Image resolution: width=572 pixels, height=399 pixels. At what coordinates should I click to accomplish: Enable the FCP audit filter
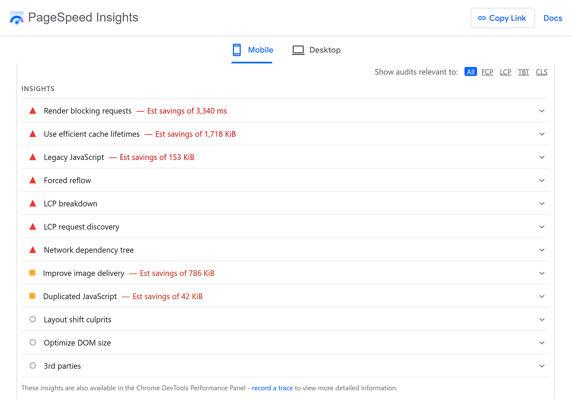pos(487,72)
